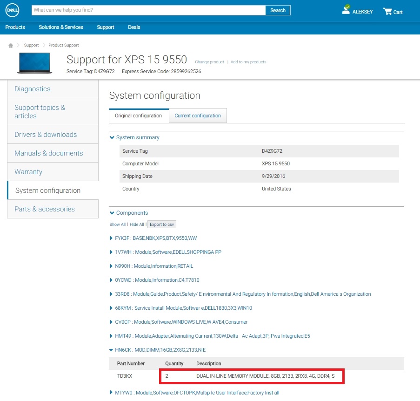Collapse the HN6CK DIMM 16GB component
Screen dimensions: 420x401
point(158,350)
